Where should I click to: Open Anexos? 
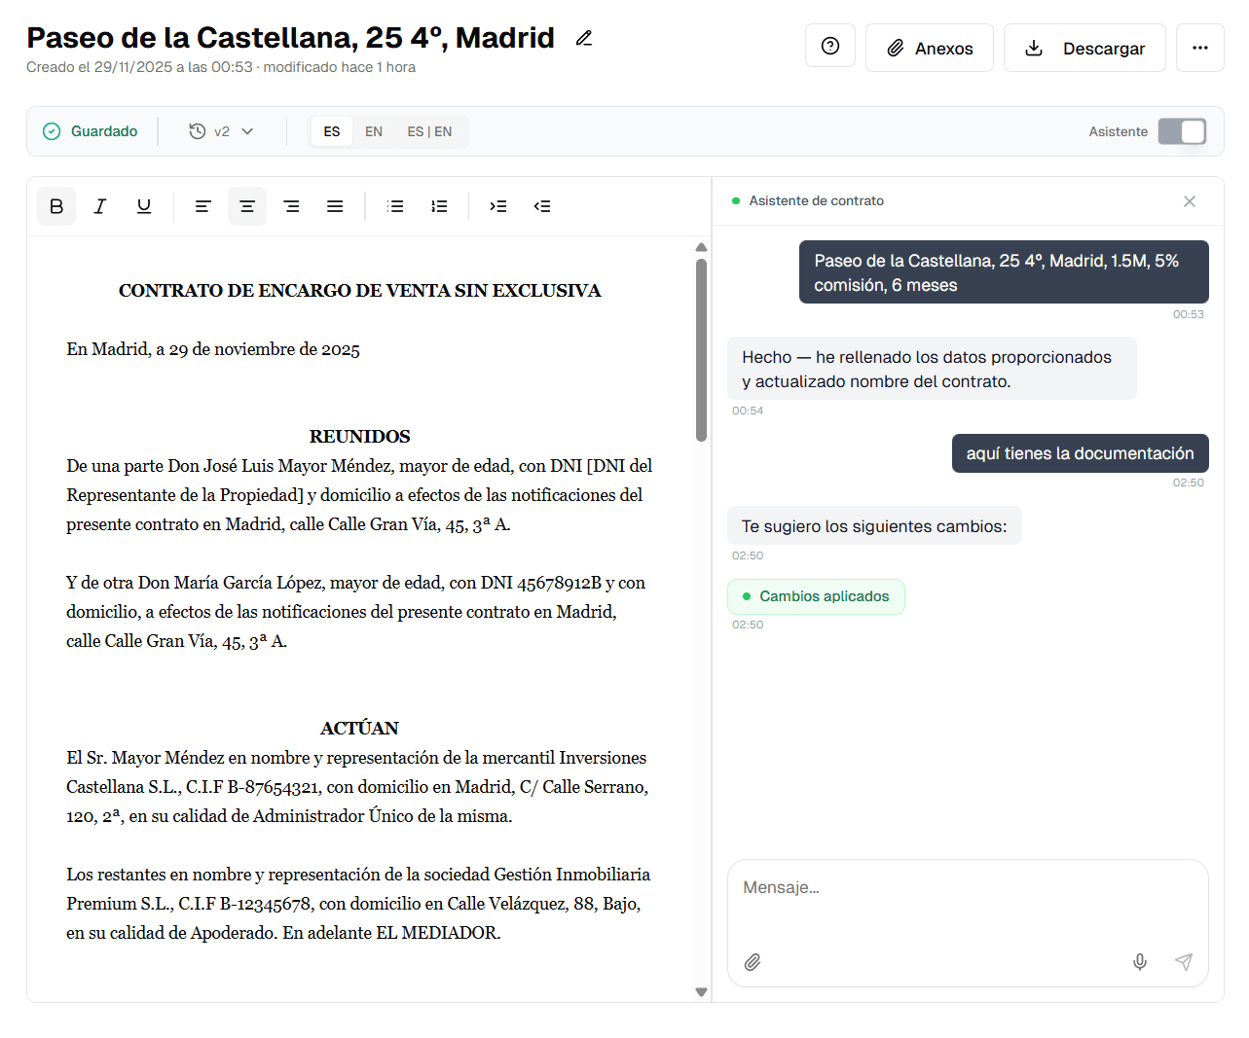tap(929, 47)
